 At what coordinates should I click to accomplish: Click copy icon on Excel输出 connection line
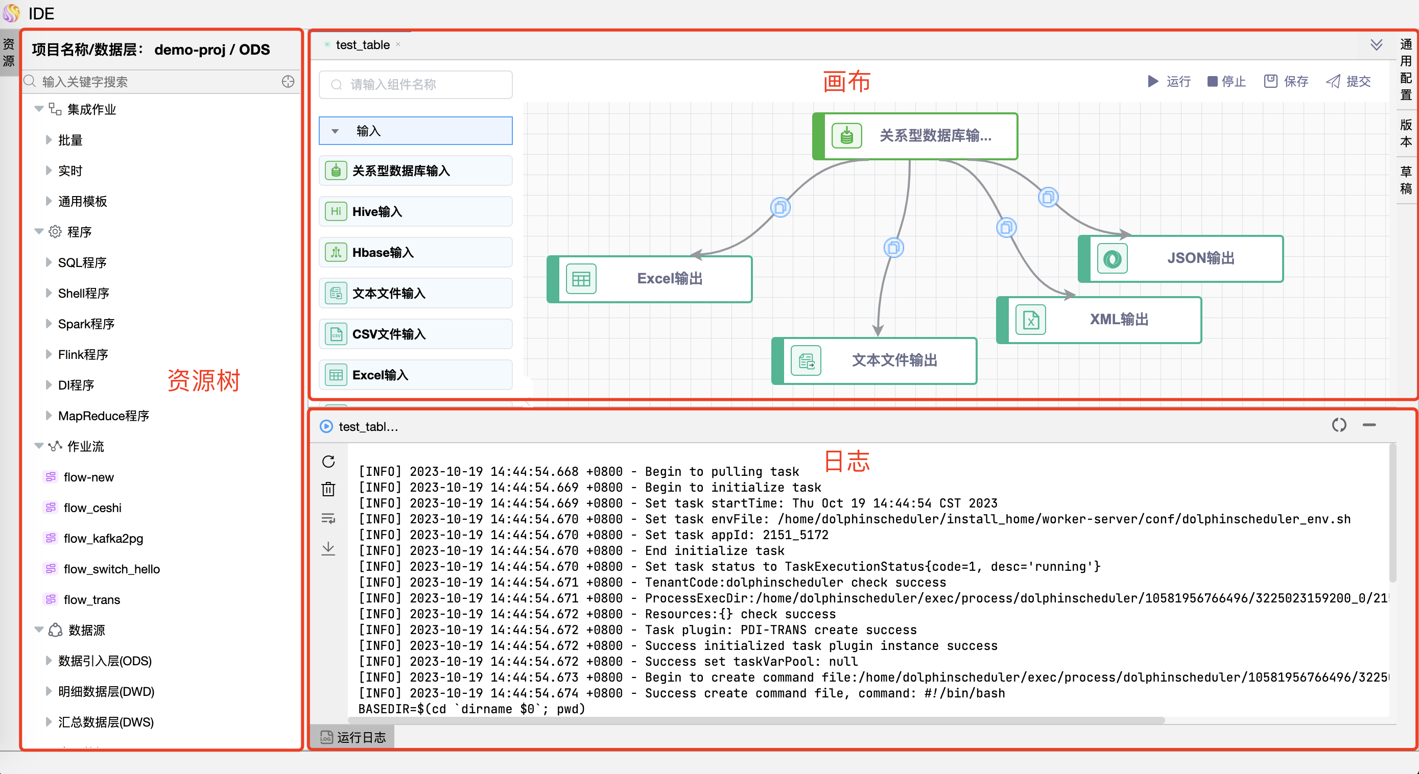[780, 207]
